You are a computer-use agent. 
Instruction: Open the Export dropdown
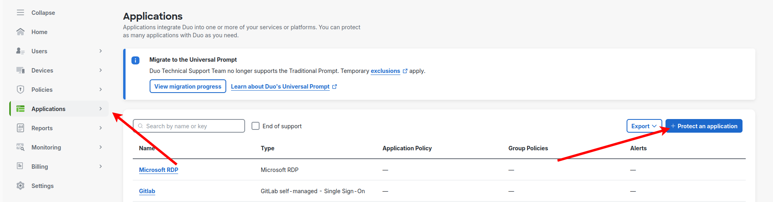pos(644,126)
